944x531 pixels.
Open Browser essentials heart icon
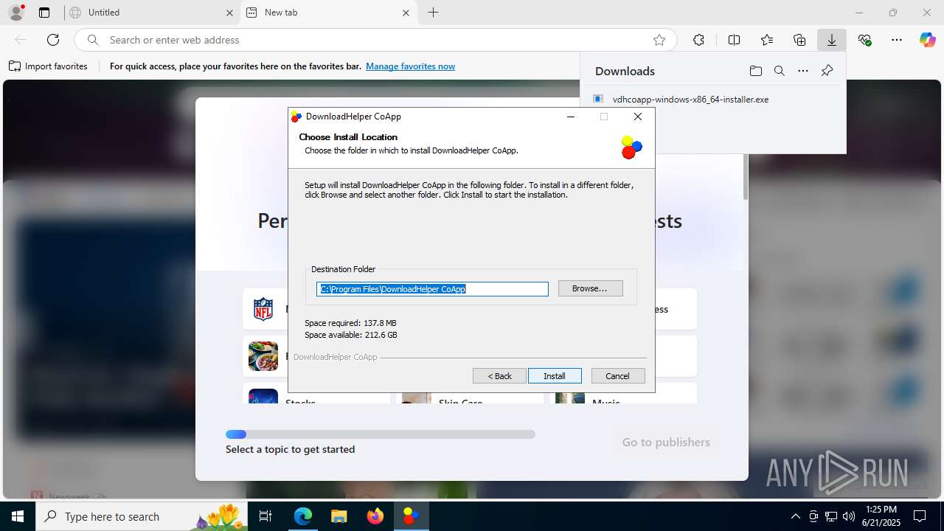click(x=865, y=40)
